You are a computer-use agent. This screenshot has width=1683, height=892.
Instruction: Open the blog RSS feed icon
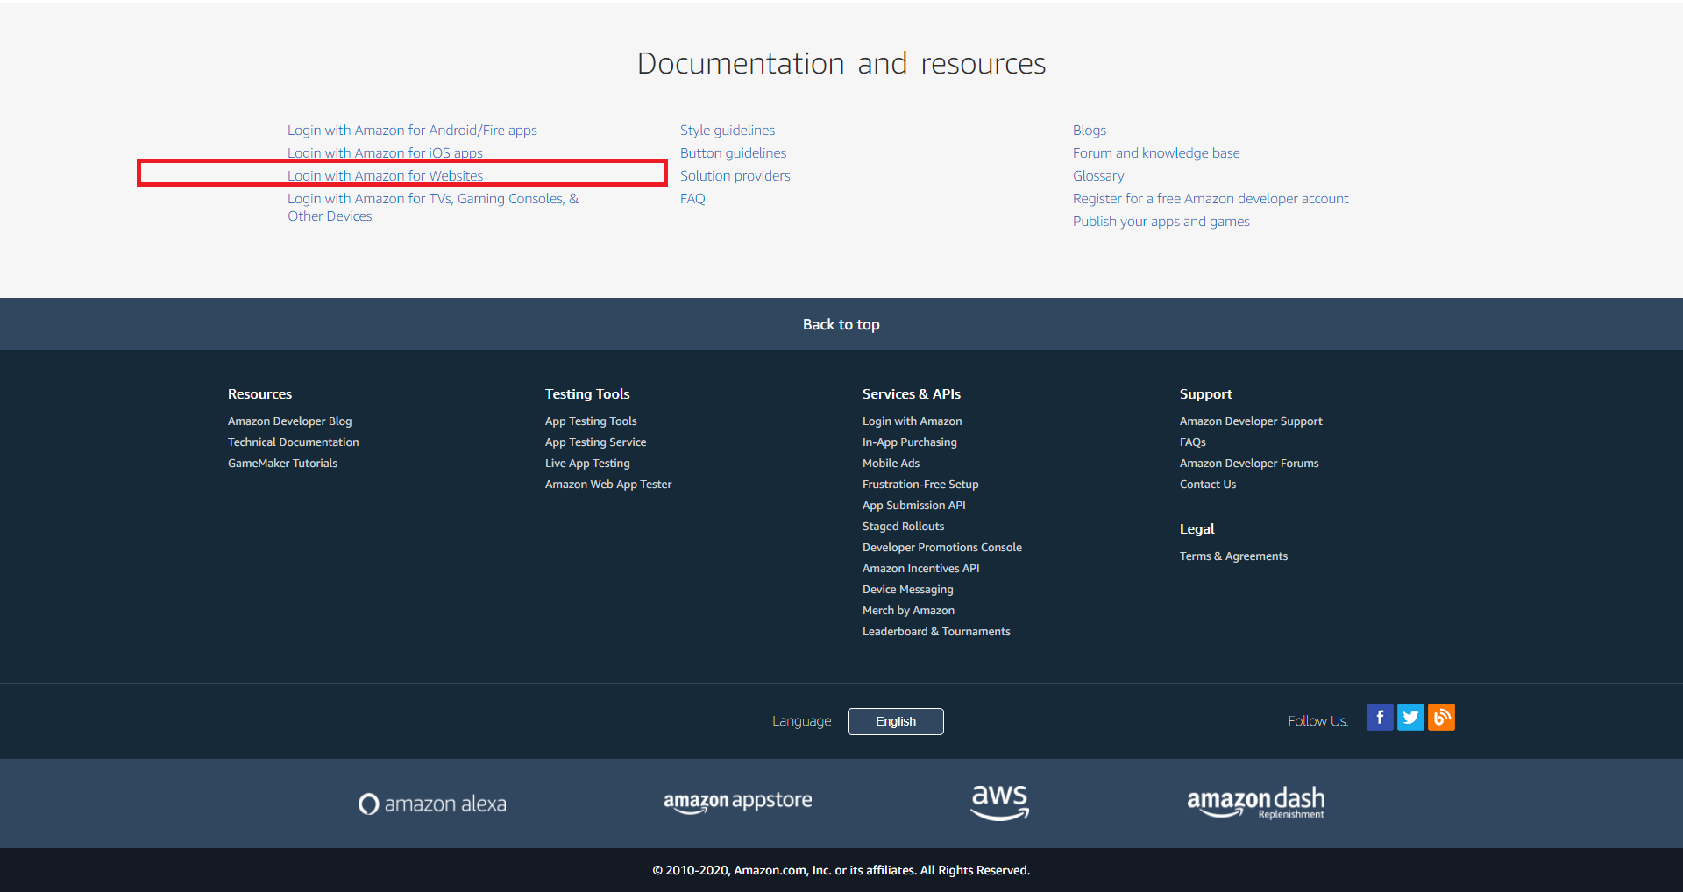(1441, 718)
